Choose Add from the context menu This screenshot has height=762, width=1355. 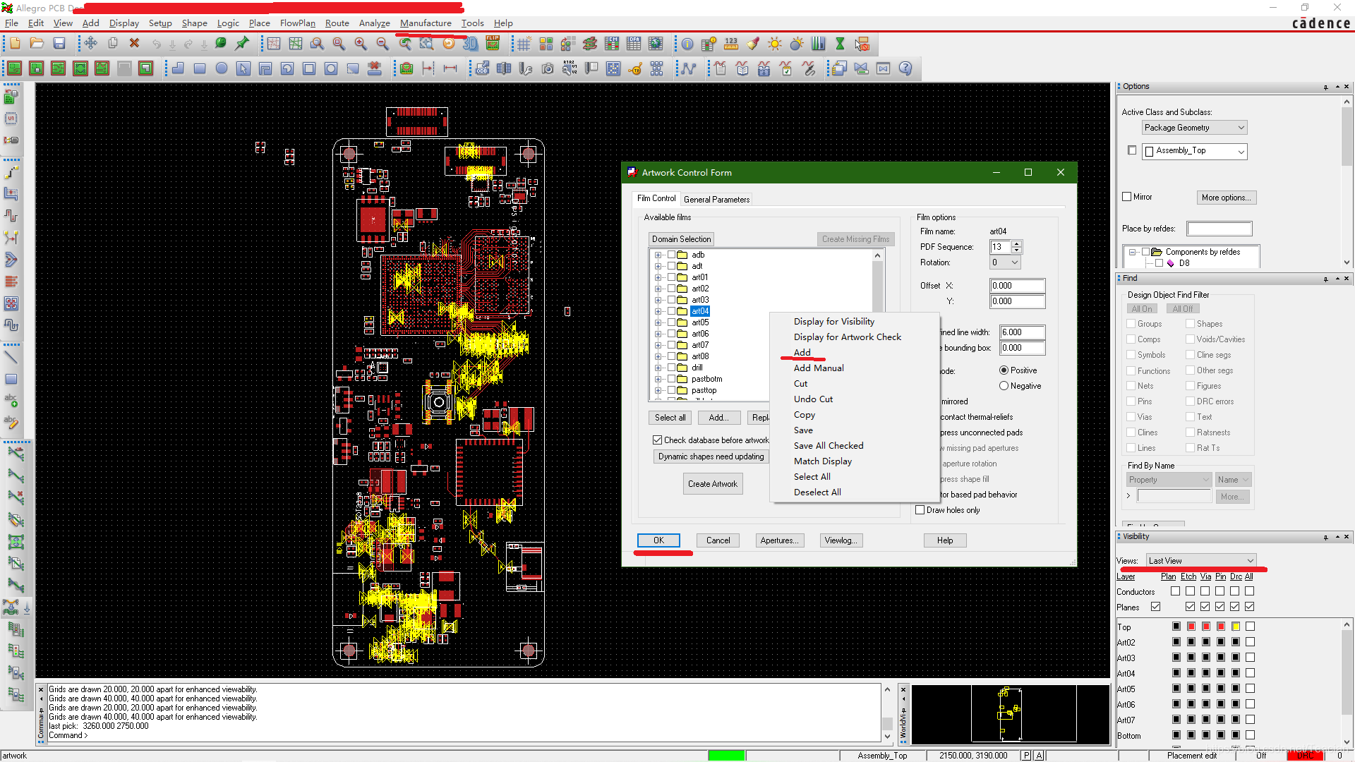point(802,352)
